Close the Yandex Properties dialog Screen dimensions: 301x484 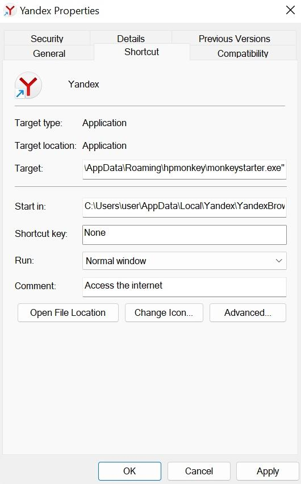click(x=290, y=10)
